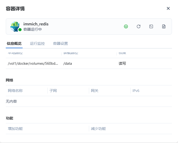The image size is (178, 143).
Task: Click the green power icon to stop container
Action: click(126, 26)
